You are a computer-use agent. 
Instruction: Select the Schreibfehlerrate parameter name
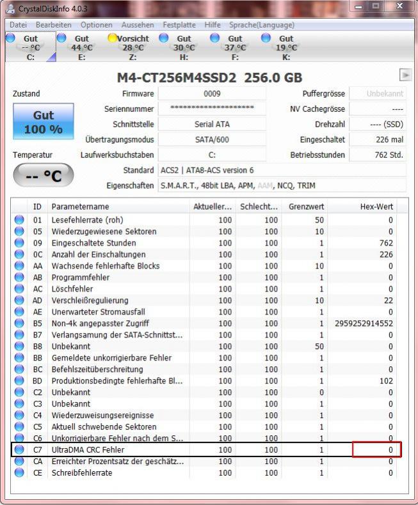coord(82,472)
